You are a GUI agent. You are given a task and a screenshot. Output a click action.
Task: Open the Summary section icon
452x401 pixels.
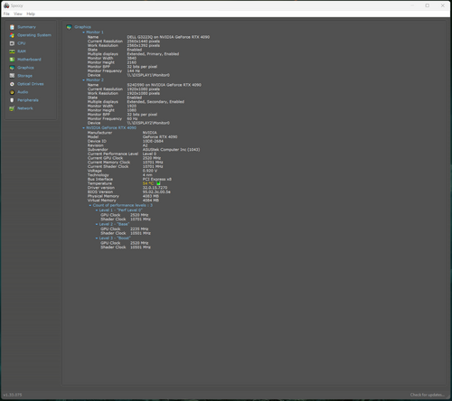(12, 27)
